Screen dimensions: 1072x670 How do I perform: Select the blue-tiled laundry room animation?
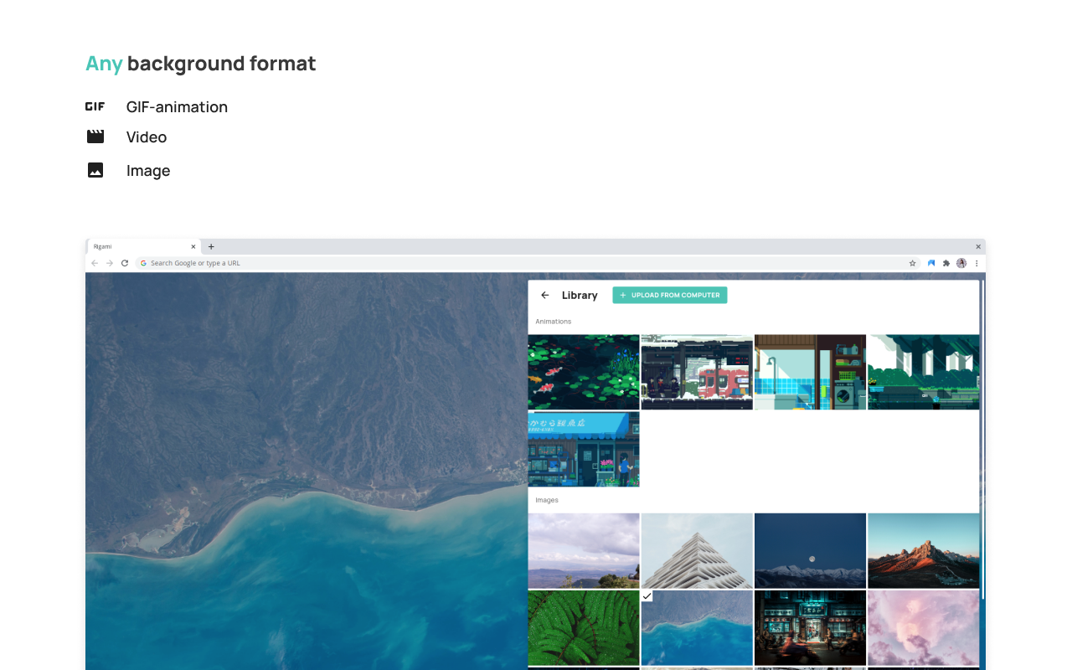pos(810,372)
